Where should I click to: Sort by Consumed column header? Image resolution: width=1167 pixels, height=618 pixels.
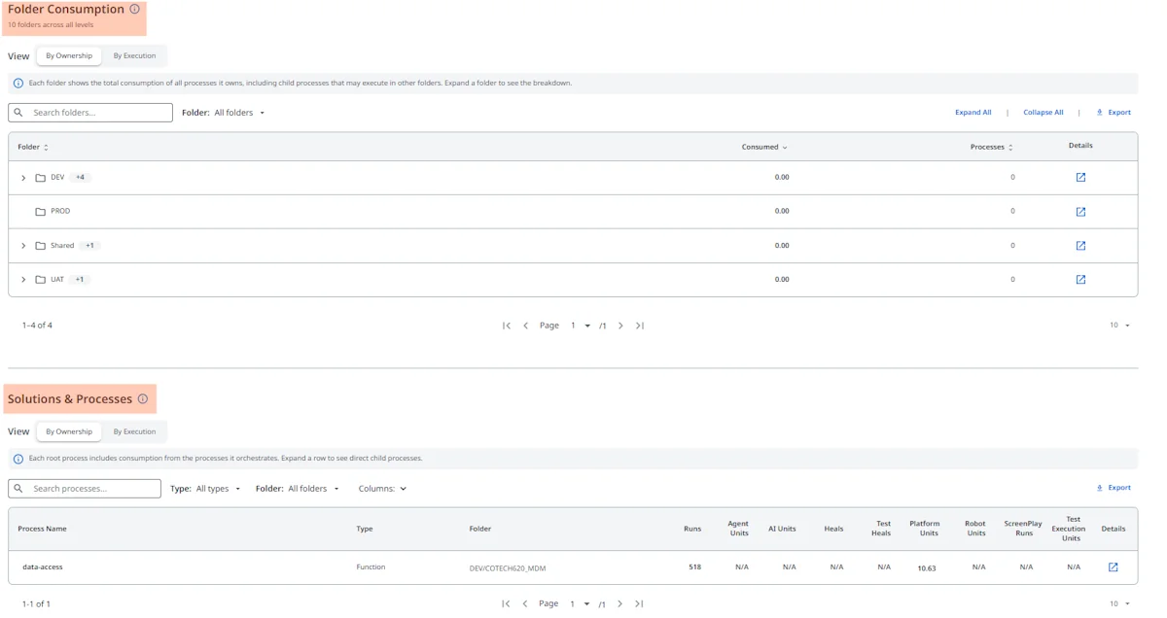[x=764, y=147]
